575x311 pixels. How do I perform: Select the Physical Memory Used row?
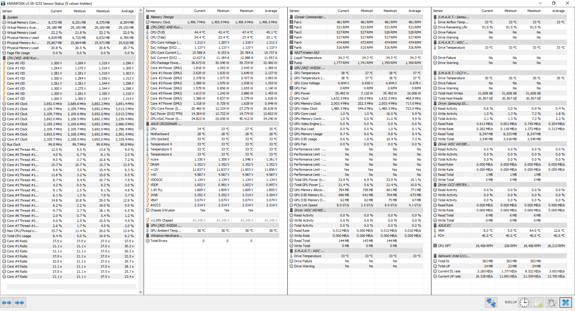(x=69, y=38)
